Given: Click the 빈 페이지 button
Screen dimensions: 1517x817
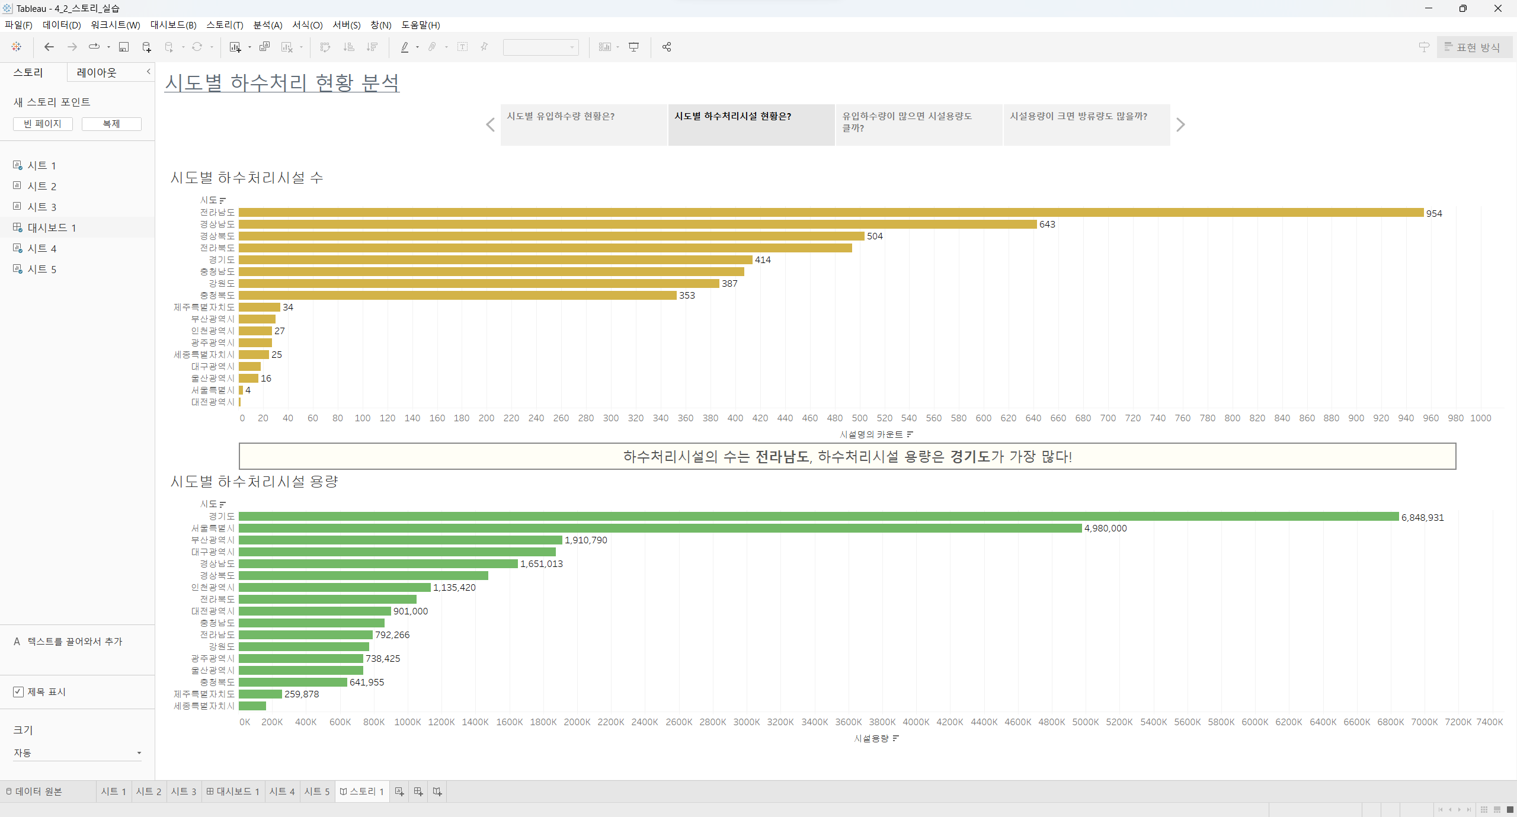Looking at the screenshot, I should point(43,124).
